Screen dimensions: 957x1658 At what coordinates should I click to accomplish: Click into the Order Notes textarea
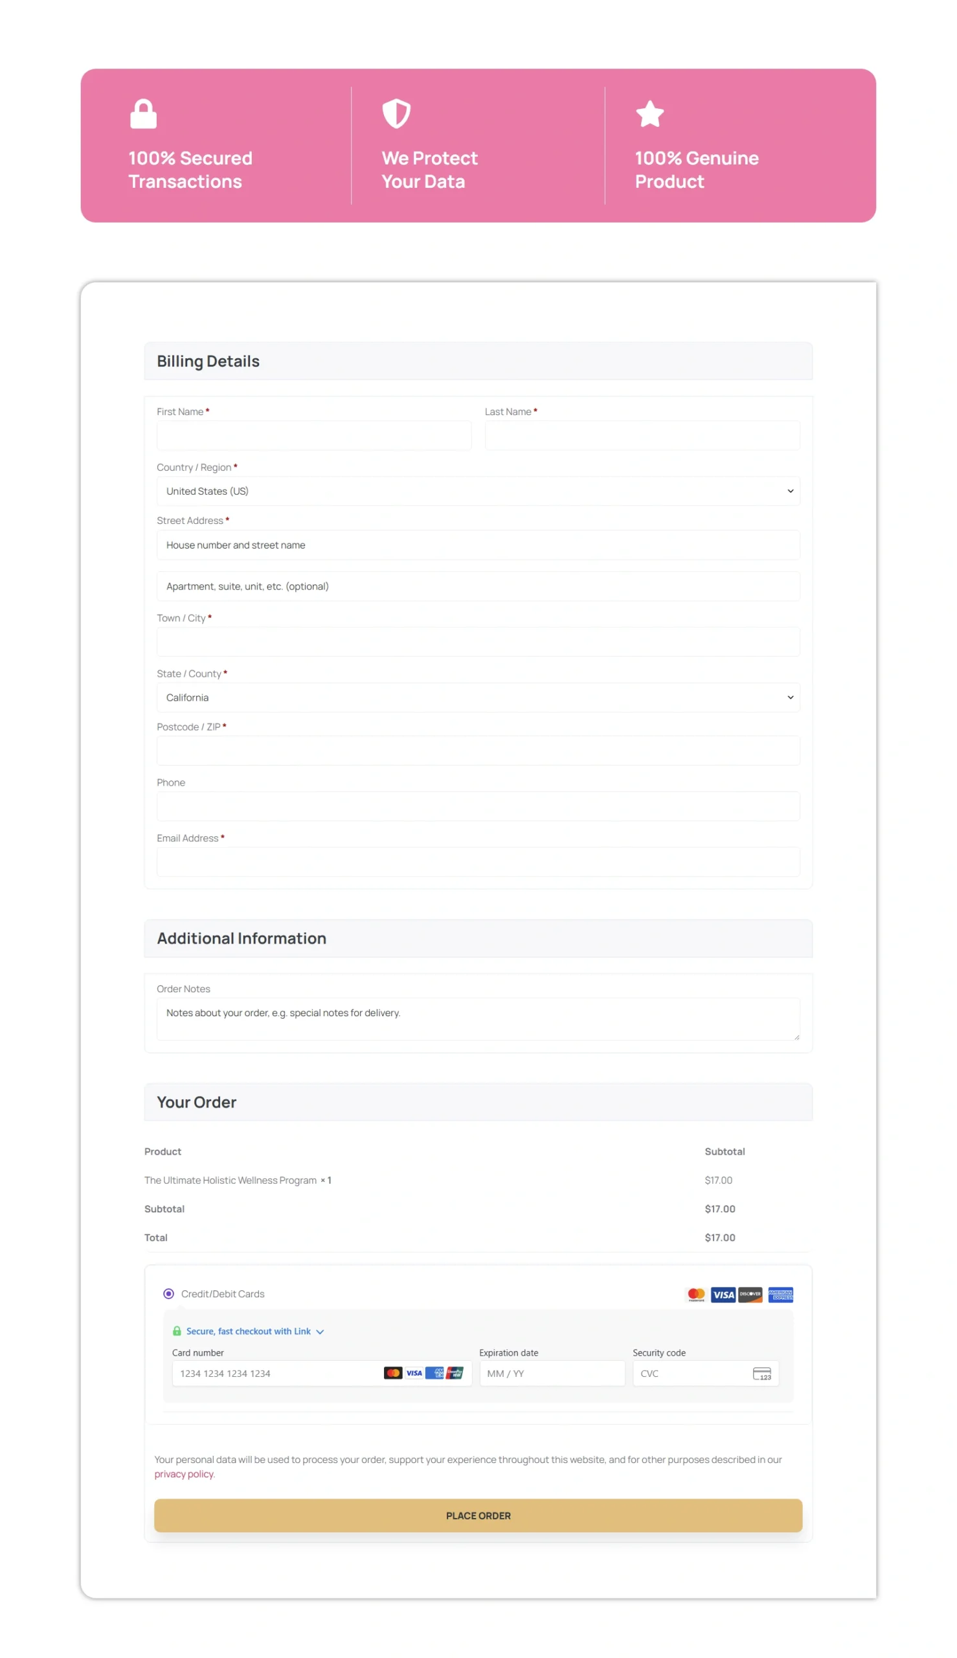click(x=478, y=1018)
